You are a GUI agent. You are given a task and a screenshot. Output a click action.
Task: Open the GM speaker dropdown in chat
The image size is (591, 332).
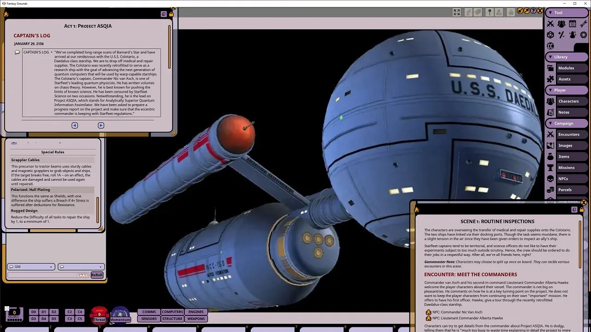click(x=31, y=267)
